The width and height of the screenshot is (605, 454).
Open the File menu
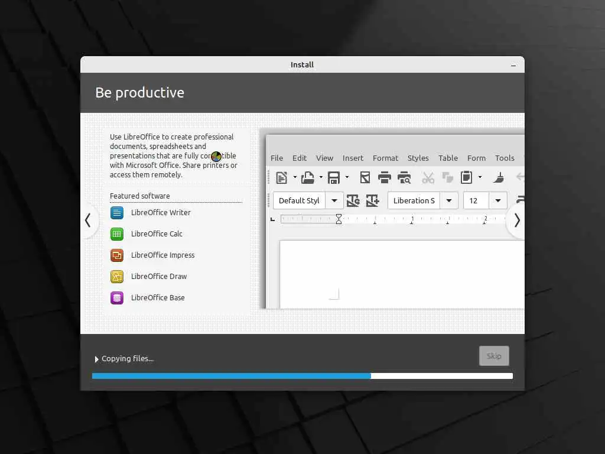tap(277, 158)
